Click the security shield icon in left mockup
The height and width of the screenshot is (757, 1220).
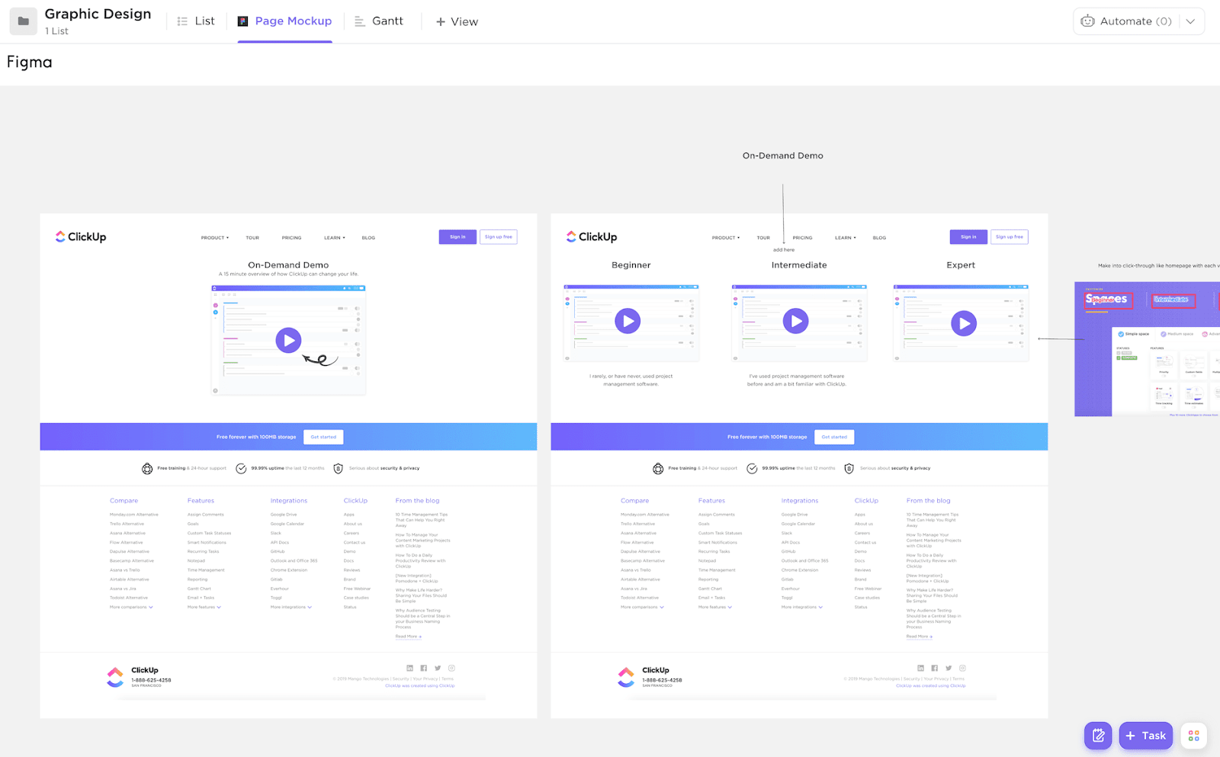tap(338, 468)
